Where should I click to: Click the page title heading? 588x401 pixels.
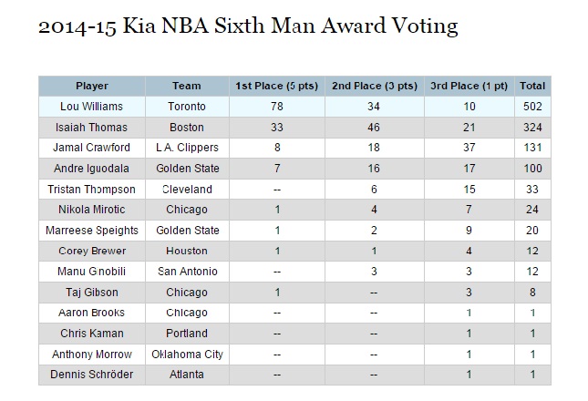click(248, 26)
